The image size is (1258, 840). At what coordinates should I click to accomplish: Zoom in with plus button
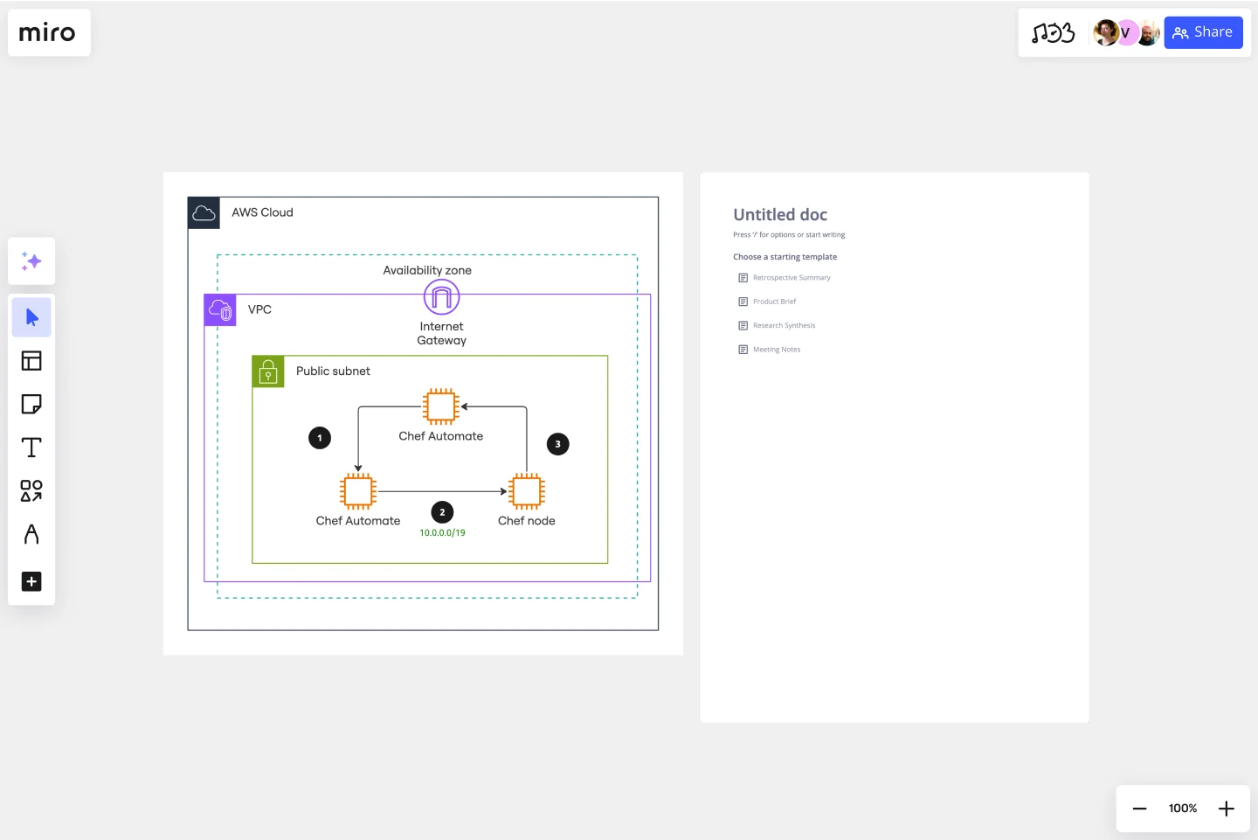1227,809
